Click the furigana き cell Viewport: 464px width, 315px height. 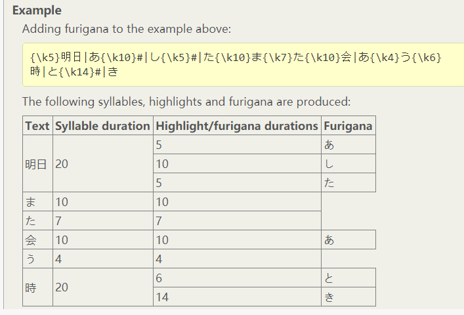click(348, 297)
